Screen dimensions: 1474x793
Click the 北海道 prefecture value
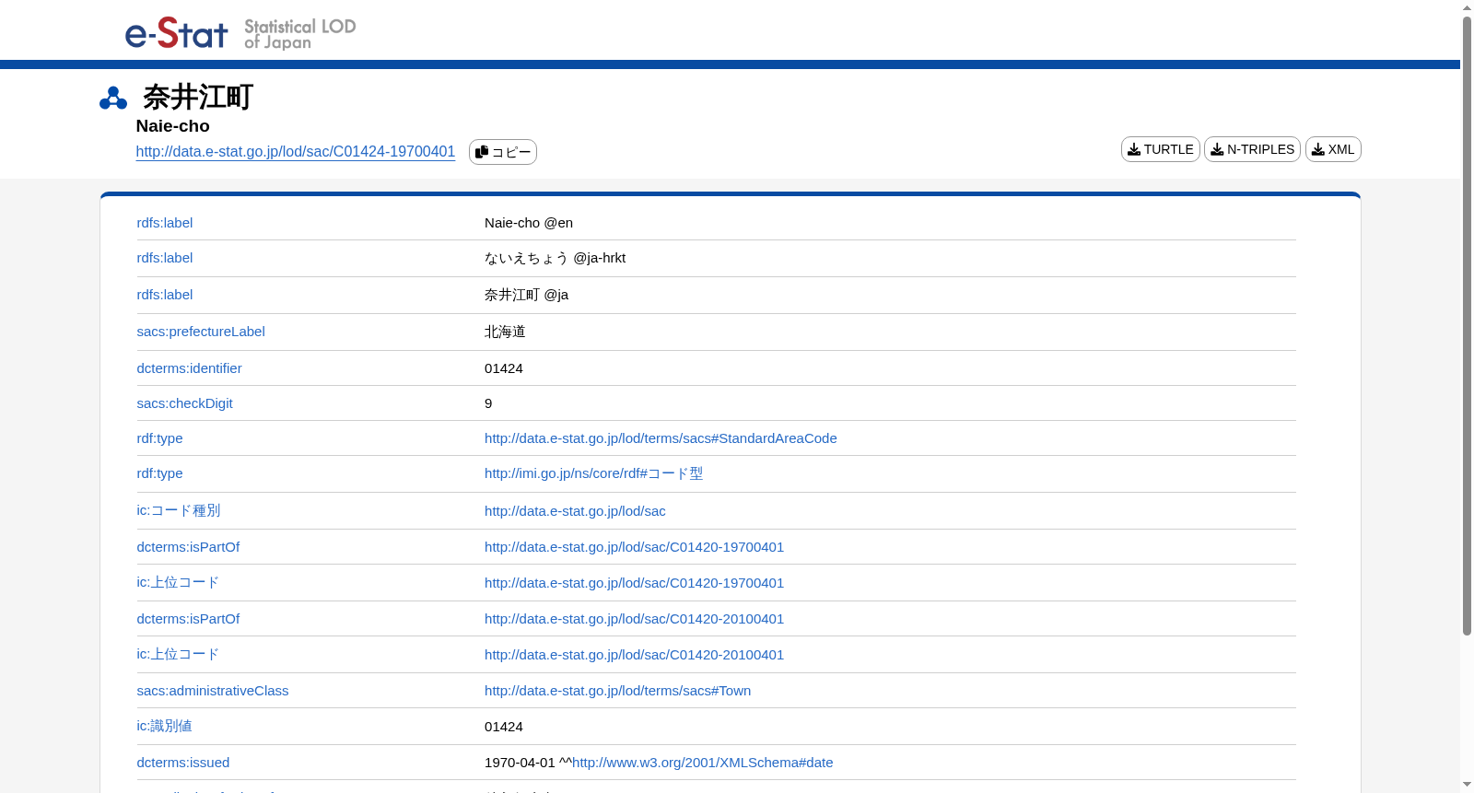505,332
